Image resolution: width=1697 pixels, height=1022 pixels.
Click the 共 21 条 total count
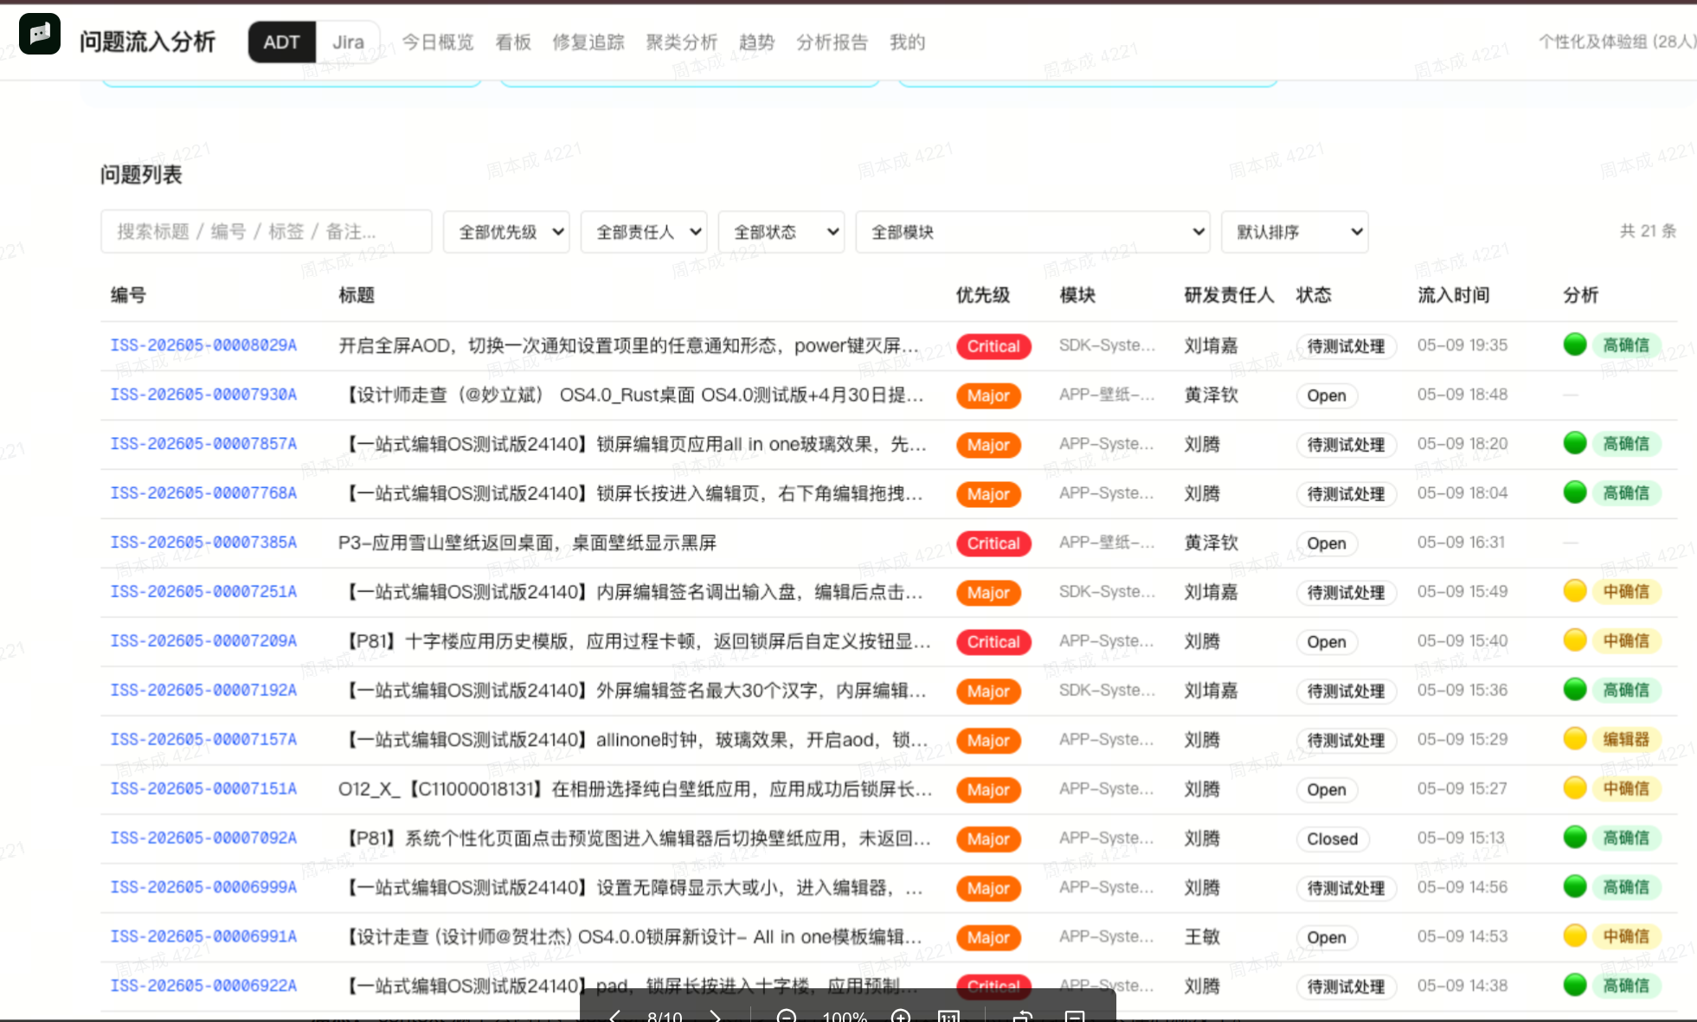[x=1648, y=231]
